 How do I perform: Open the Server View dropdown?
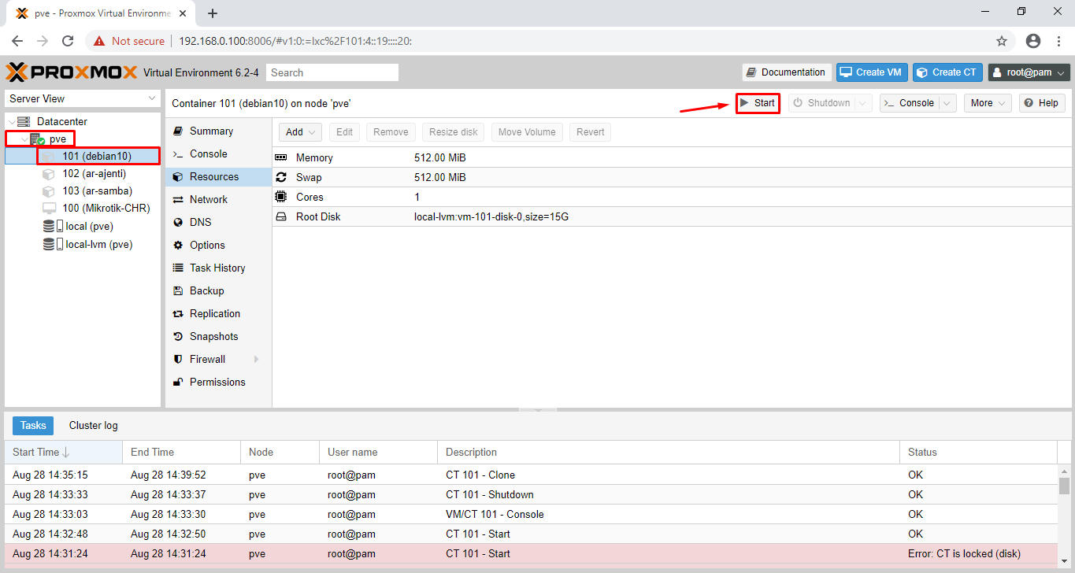tap(83, 98)
